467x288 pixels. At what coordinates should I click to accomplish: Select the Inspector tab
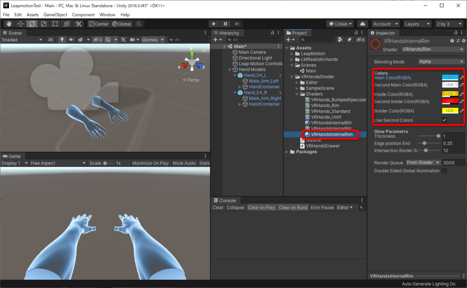(x=383, y=33)
